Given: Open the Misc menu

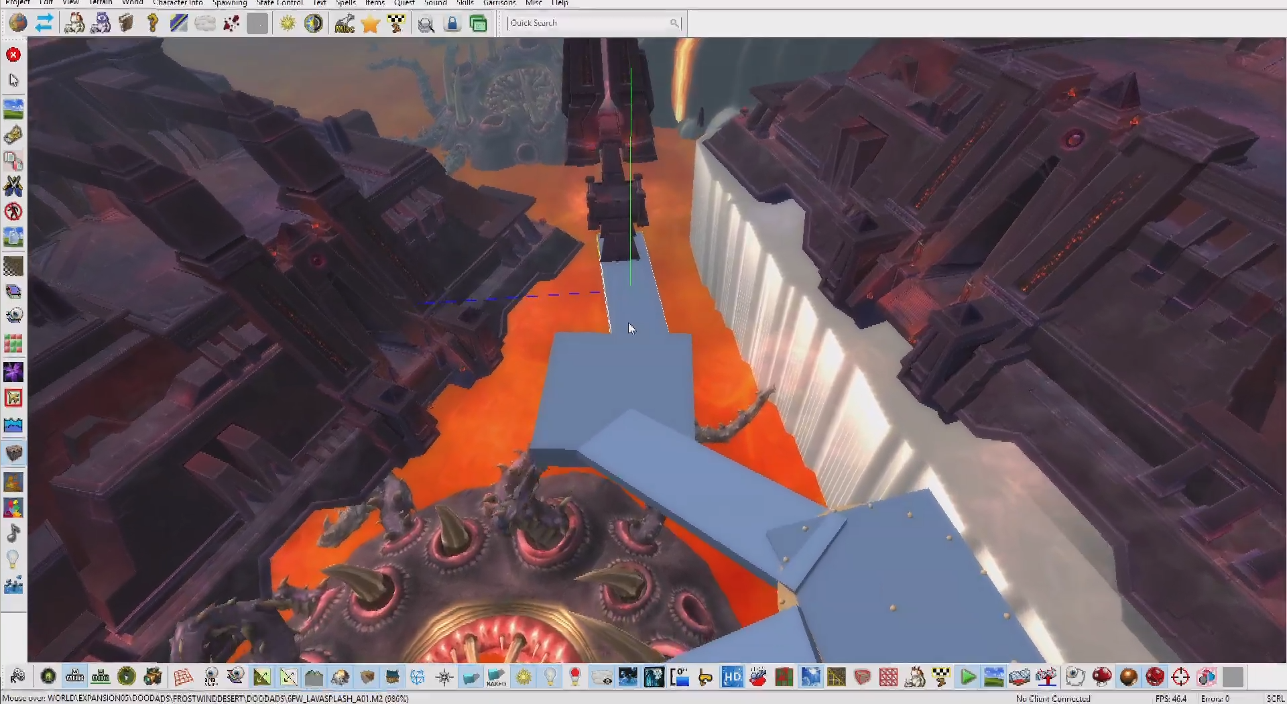Looking at the screenshot, I should click(x=534, y=3).
